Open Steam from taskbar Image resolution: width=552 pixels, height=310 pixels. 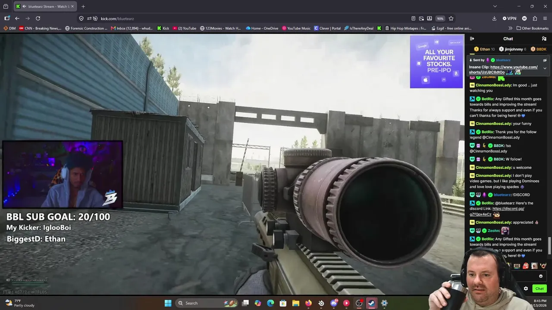(372, 303)
